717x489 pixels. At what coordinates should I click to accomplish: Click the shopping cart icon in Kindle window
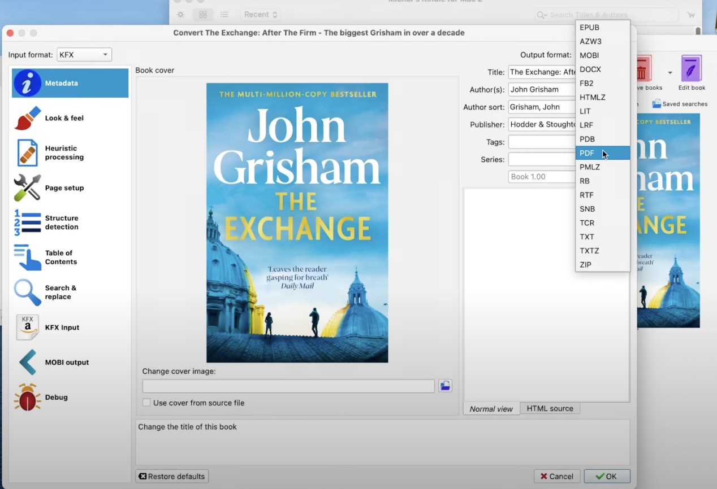click(x=691, y=15)
